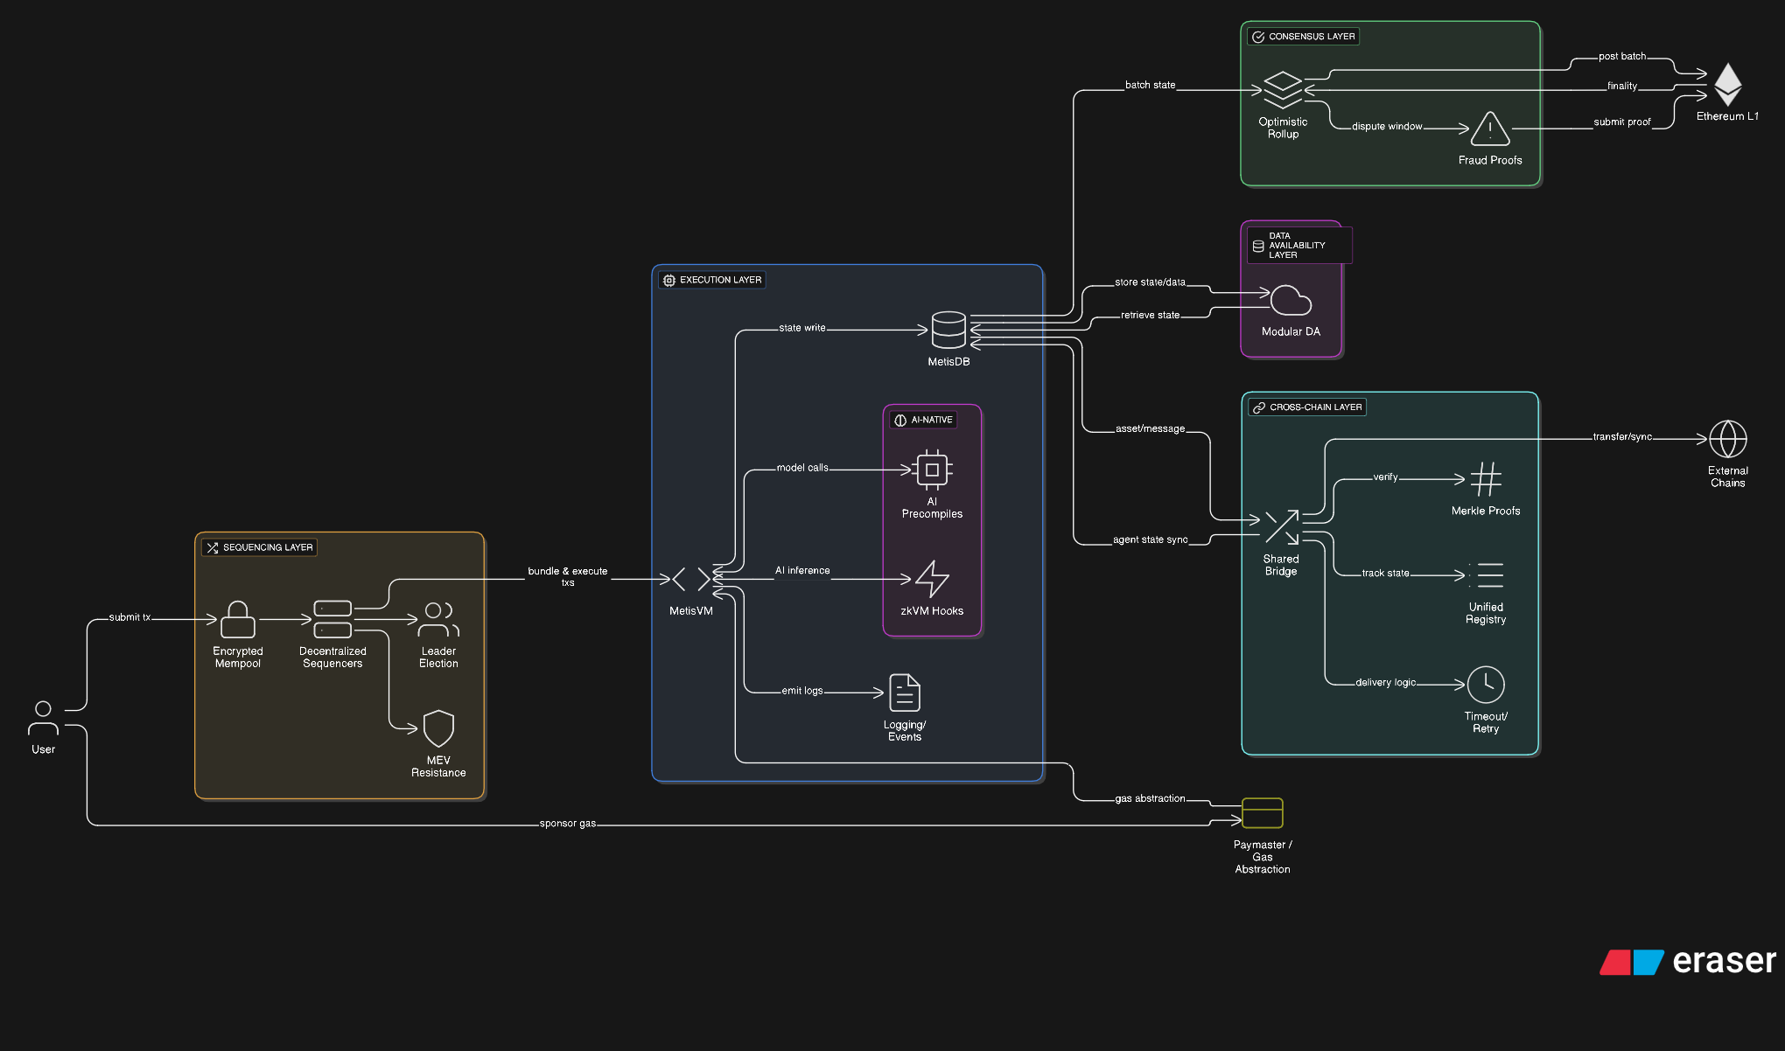
Task: Click the 'submit tx' edge label
Action: pyautogui.click(x=129, y=617)
